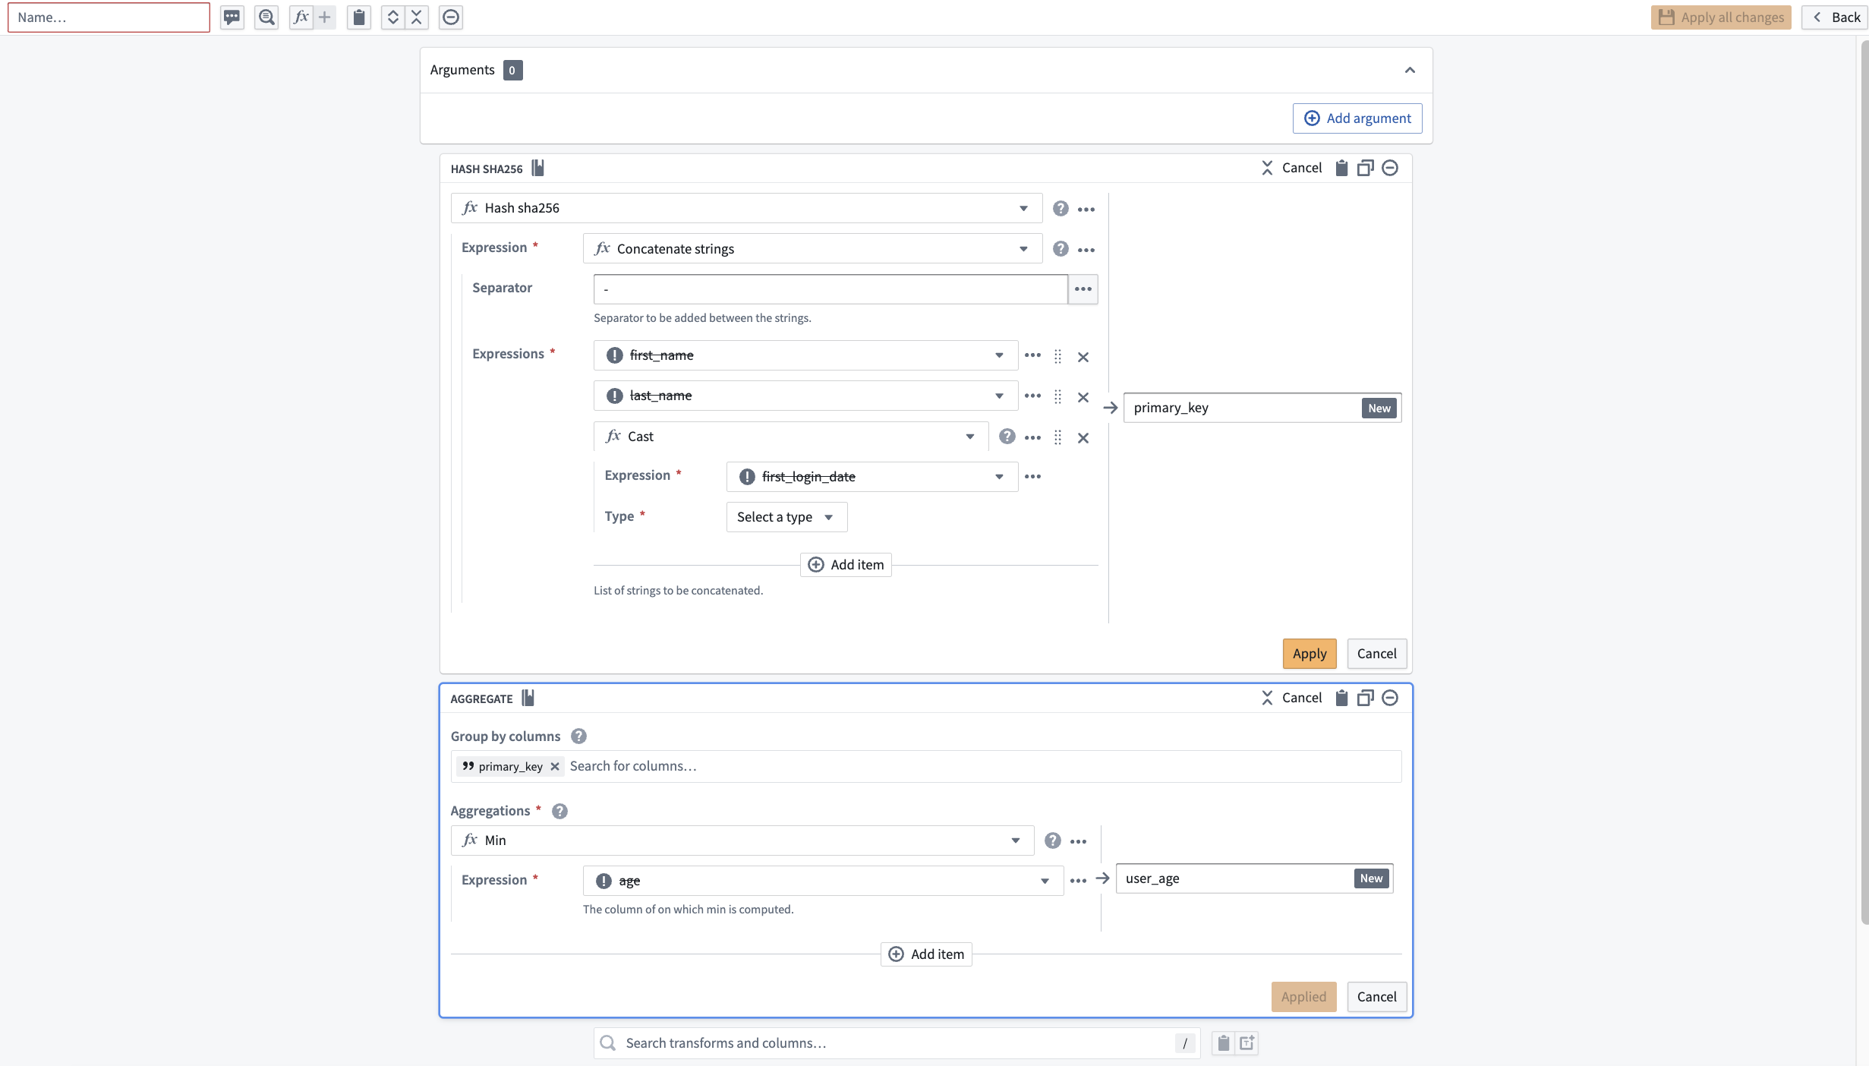Click Apply in HASH SHA256 panel
1869x1066 pixels.
[1310, 654]
